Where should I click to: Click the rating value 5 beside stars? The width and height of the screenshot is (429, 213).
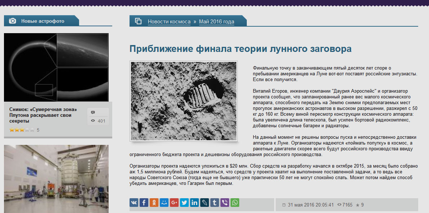pos(38,130)
